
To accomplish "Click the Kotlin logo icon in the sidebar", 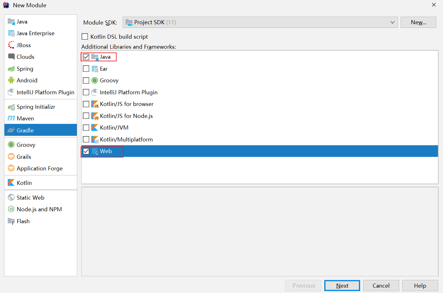I will (x=11, y=183).
